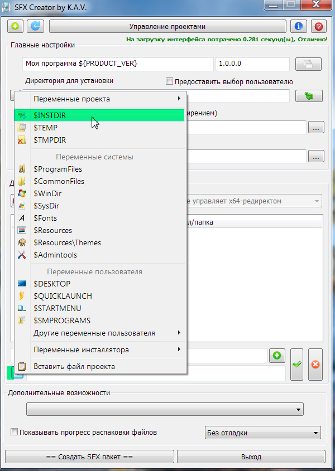Expand 'Переменные проекта' submenu
The image size is (335, 471).
coord(100,99)
